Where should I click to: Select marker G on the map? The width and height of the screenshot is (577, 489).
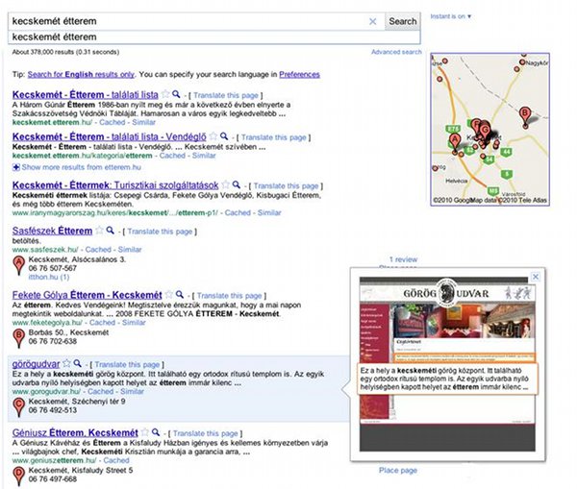[x=485, y=132]
